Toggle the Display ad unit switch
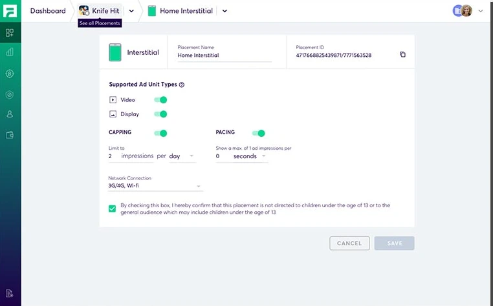The image size is (493, 306). click(160, 114)
